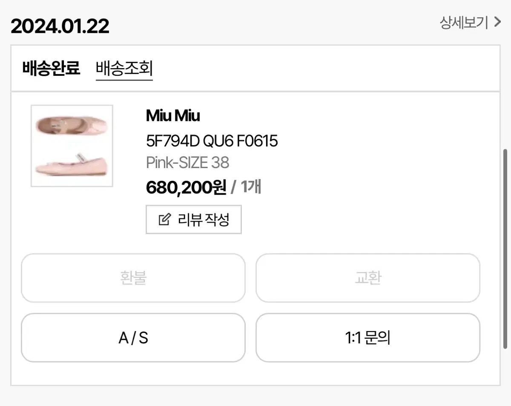
Task: Select the 배송완료 status label
Action: 51,68
